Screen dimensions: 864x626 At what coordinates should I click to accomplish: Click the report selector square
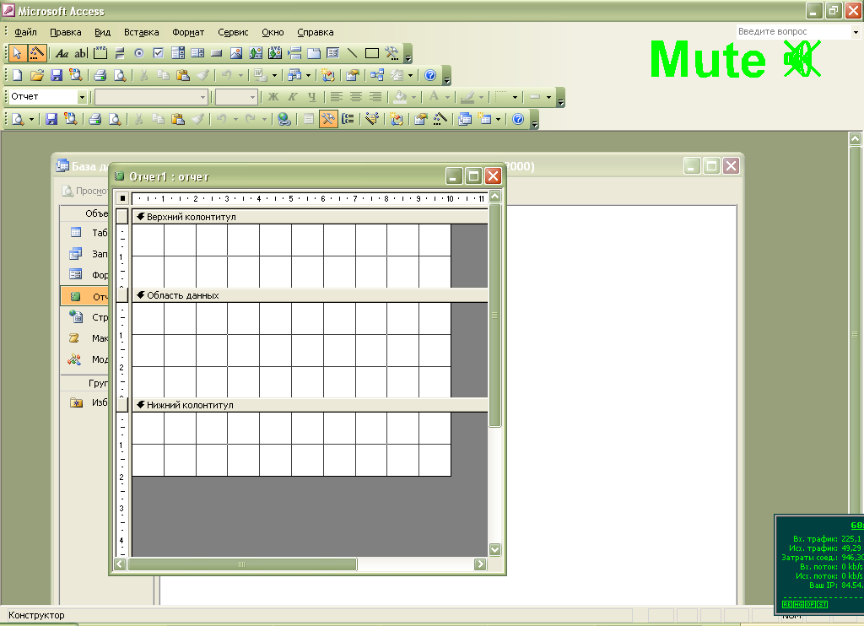click(122, 198)
